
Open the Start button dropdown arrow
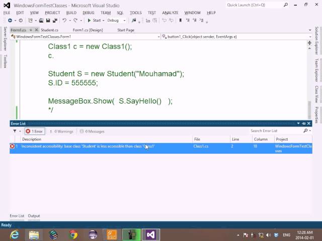(x=103, y=21)
